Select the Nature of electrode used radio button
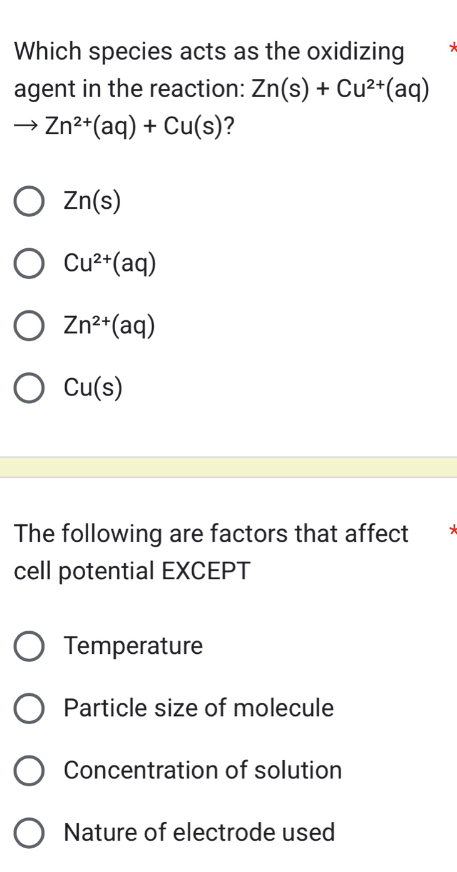 point(29,833)
